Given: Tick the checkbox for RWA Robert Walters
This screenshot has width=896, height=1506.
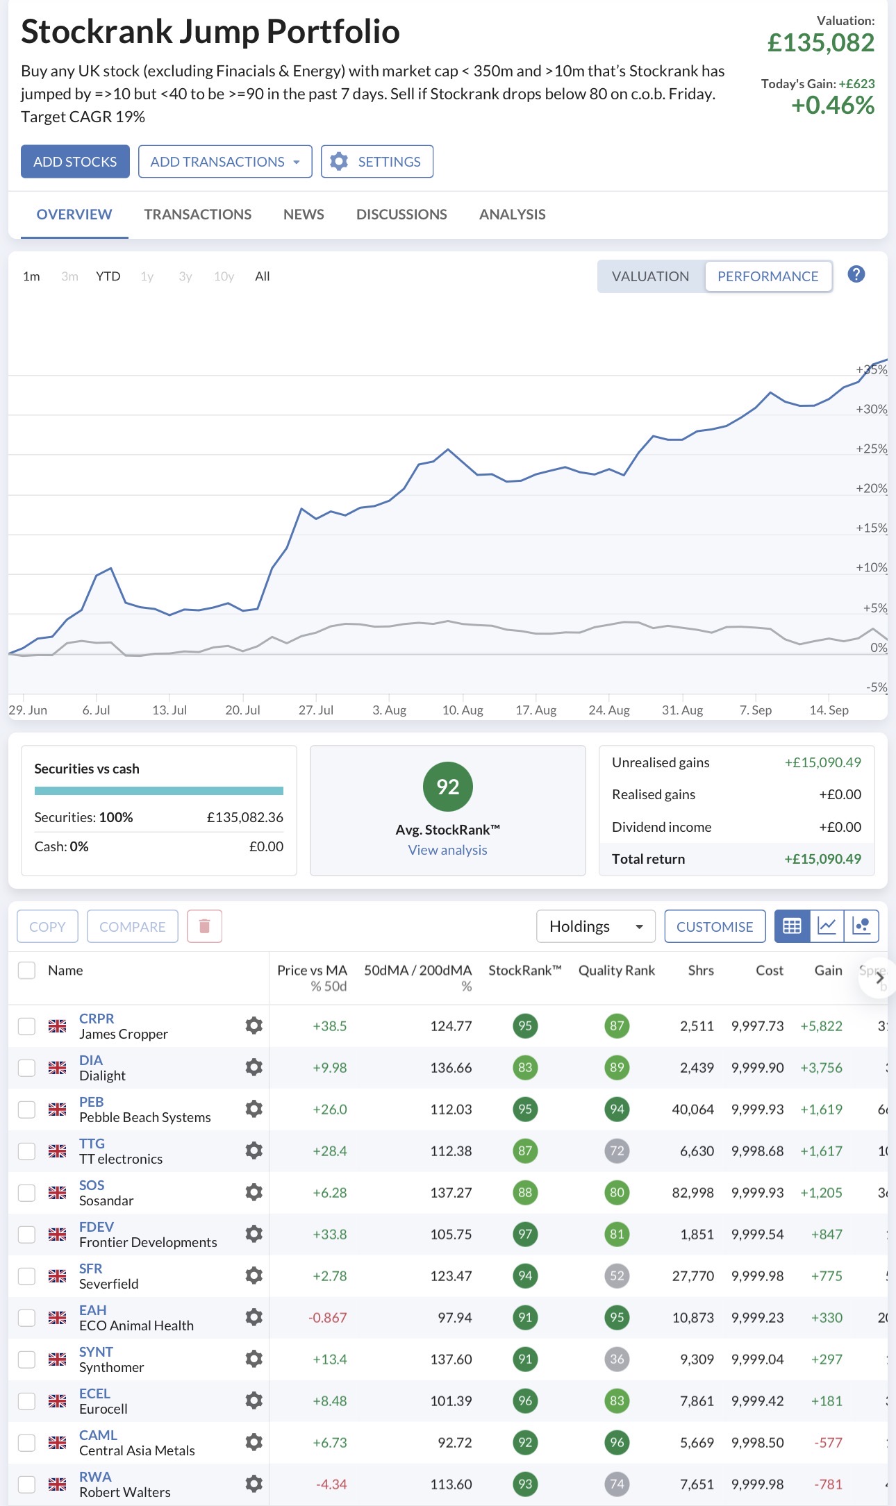Looking at the screenshot, I should pos(26,1484).
